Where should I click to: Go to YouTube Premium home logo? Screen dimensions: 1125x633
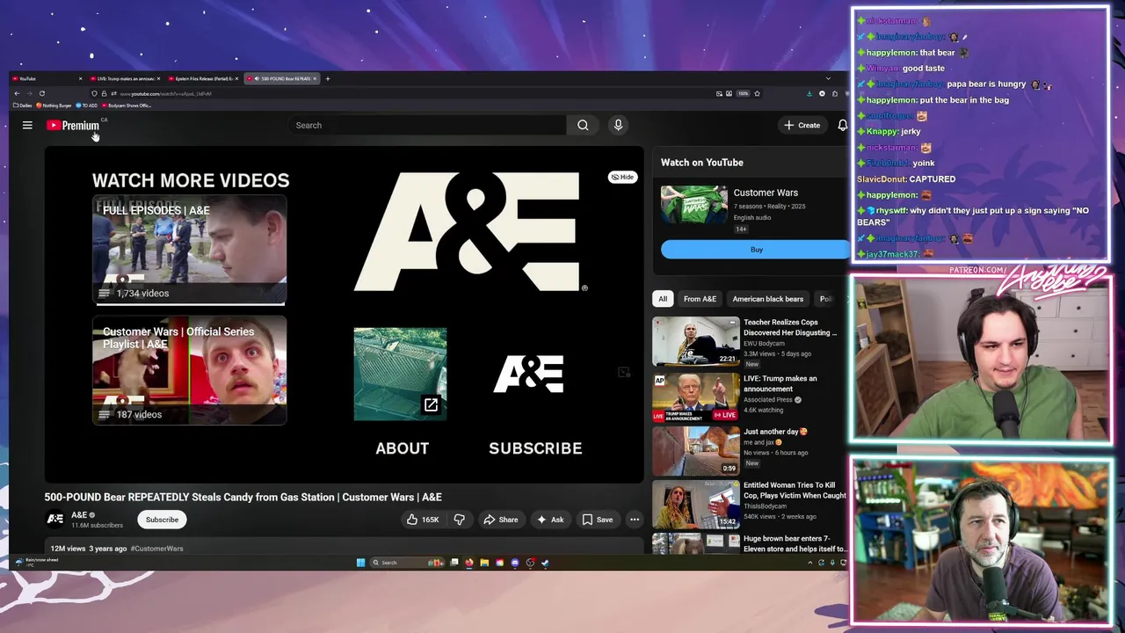73,125
